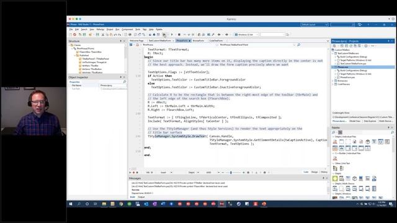
Task: Open the editor tabs overflow chevron
Action: click(x=328, y=41)
